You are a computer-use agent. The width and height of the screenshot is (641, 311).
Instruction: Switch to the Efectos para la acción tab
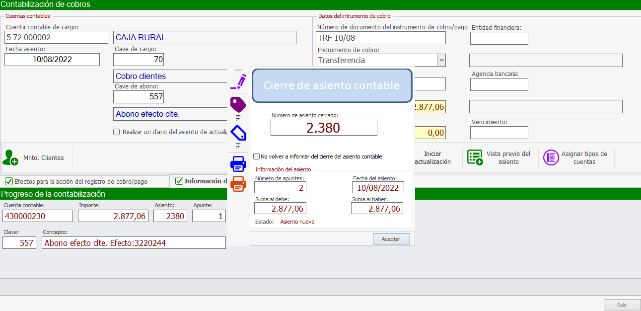[x=80, y=181]
